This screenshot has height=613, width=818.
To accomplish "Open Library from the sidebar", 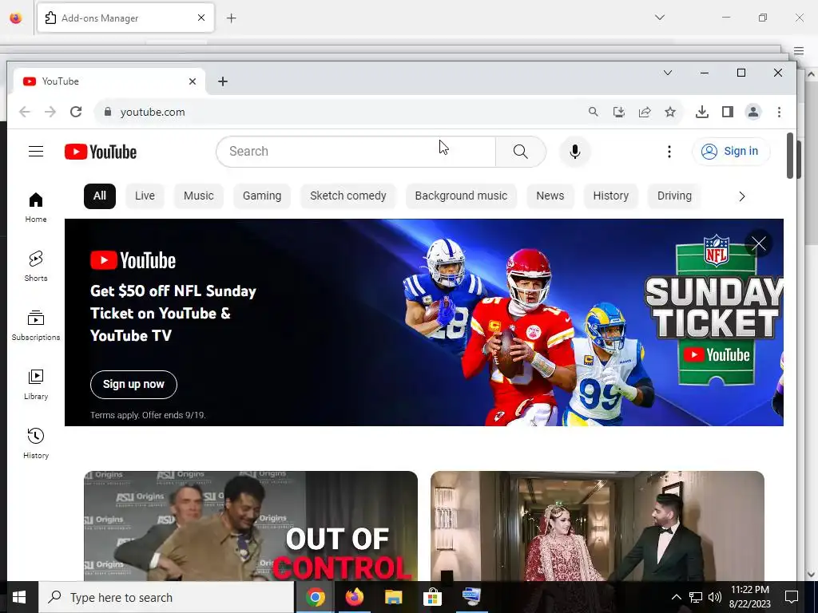I will [x=36, y=384].
